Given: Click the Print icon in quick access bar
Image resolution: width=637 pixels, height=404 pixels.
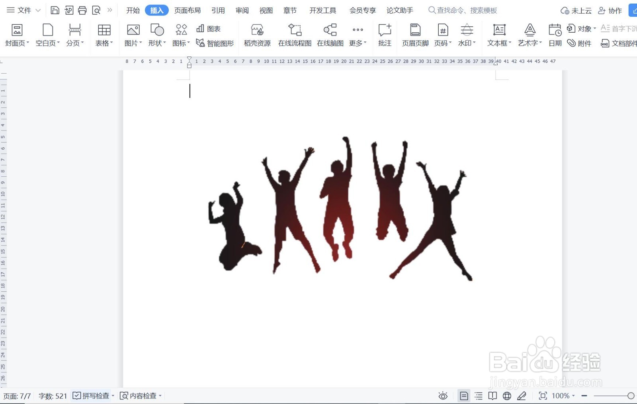Looking at the screenshot, I should click(x=82, y=10).
